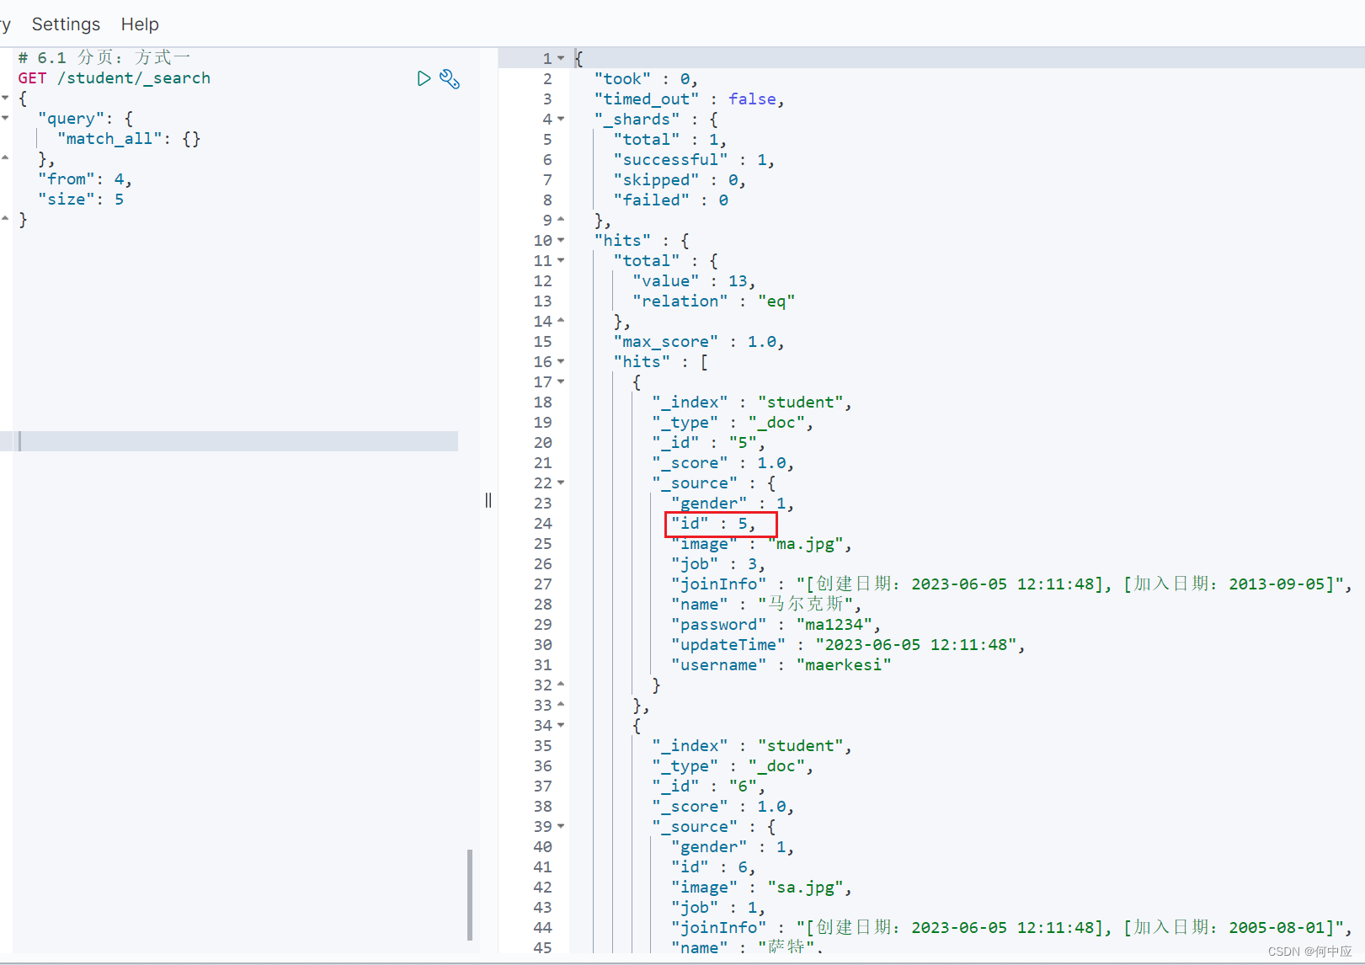Click the "from": 4 line
The width and height of the screenshot is (1365, 965).
pos(85,179)
